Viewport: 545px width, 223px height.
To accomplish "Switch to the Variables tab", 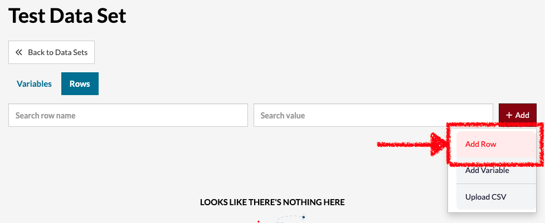I will coord(34,83).
